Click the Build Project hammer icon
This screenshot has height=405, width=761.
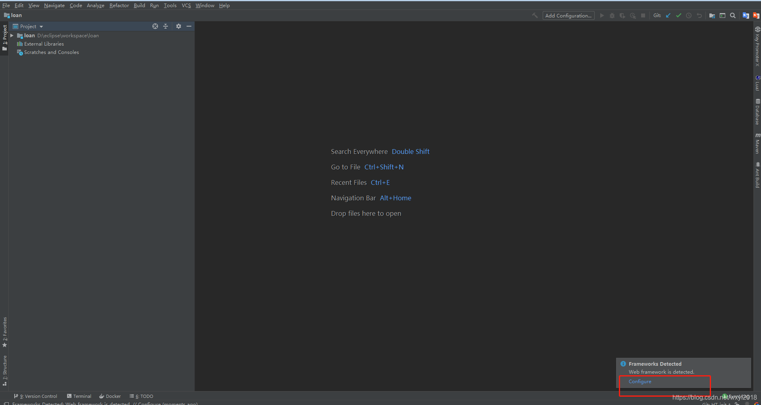point(535,15)
